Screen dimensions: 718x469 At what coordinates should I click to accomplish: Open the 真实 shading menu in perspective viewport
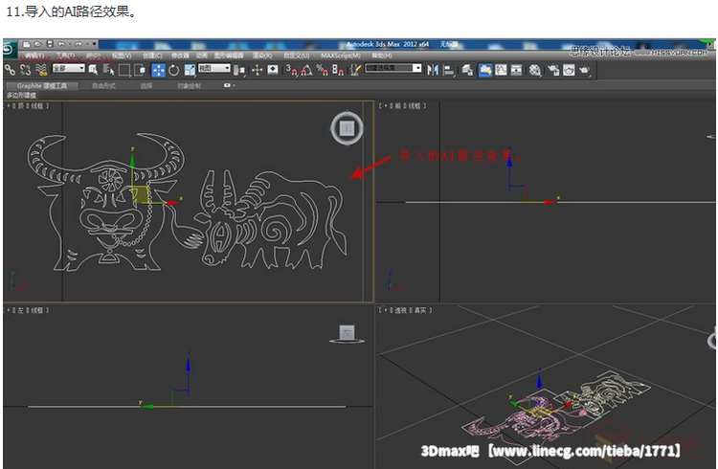pos(420,310)
